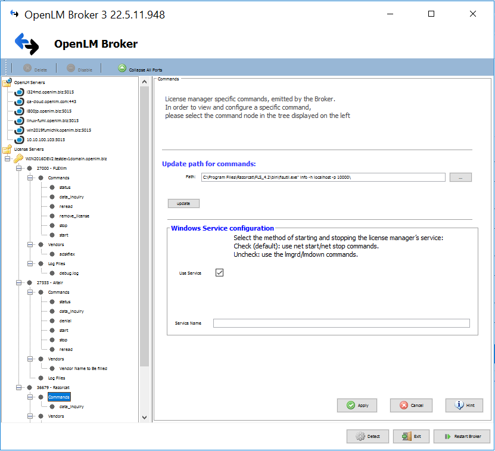The height and width of the screenshot is (451, 495).
Task: Click the browse button next to Path field
Action: [x=460, y=177]
